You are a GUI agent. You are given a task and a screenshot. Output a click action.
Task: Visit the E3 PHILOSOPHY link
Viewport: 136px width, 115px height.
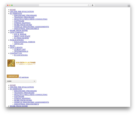point(21,38)
